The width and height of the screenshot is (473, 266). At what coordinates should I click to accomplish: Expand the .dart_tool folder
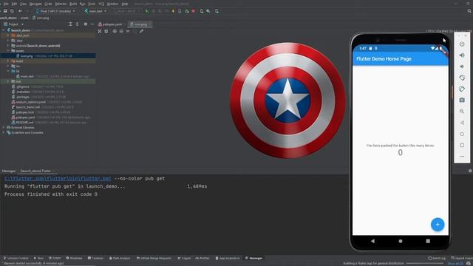(x=8, y=35)
